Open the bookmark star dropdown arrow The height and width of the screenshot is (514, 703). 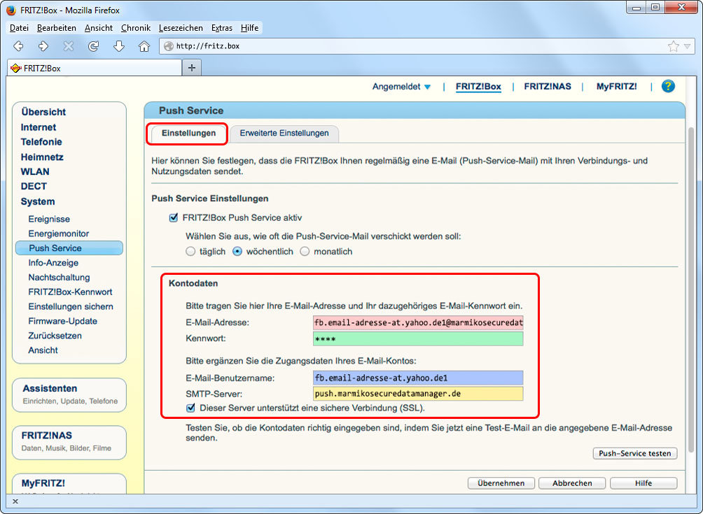pos(688,46)
